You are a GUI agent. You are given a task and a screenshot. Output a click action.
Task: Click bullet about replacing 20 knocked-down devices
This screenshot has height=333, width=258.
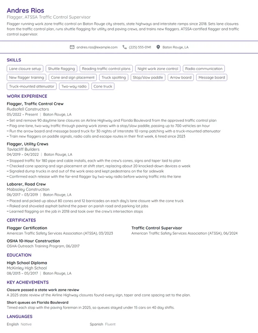point(98,166)
